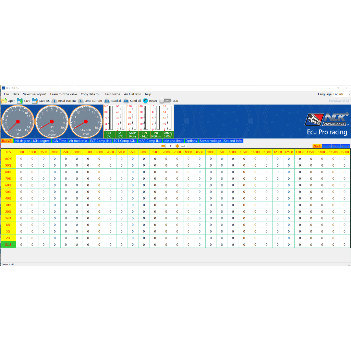The width and height of the screenshot is (351, 351).
Task: Open the Copy data to... menu
Action: click(91, 94)
